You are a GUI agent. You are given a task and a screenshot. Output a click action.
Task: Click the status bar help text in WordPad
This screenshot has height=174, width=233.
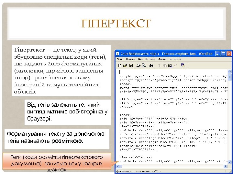click(139, 171)
